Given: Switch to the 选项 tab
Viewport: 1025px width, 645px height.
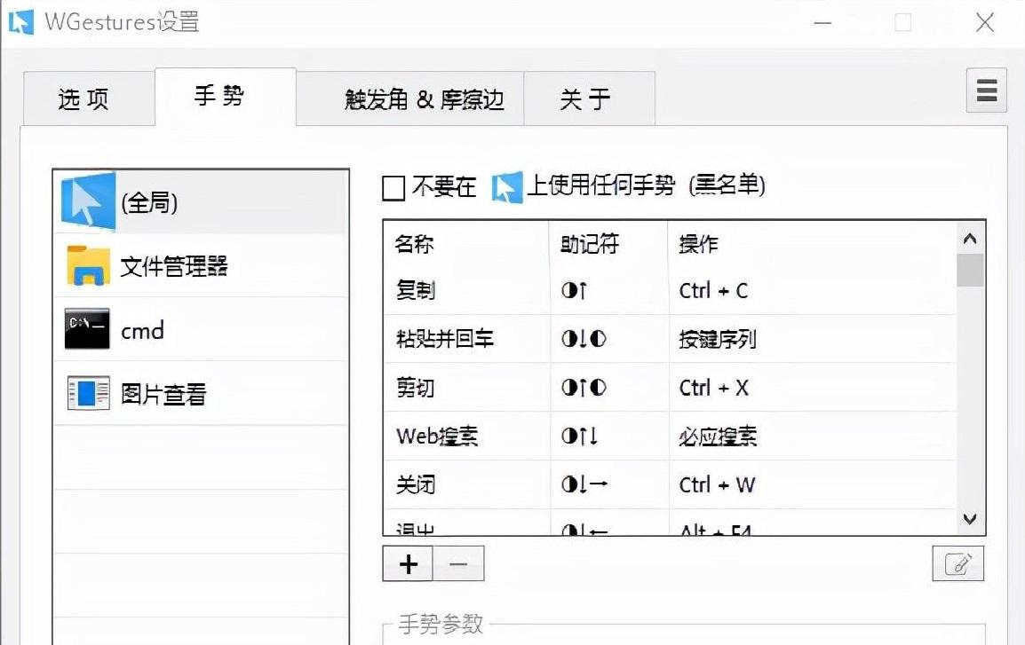Looking at the screenshot, I should [90, 99].
